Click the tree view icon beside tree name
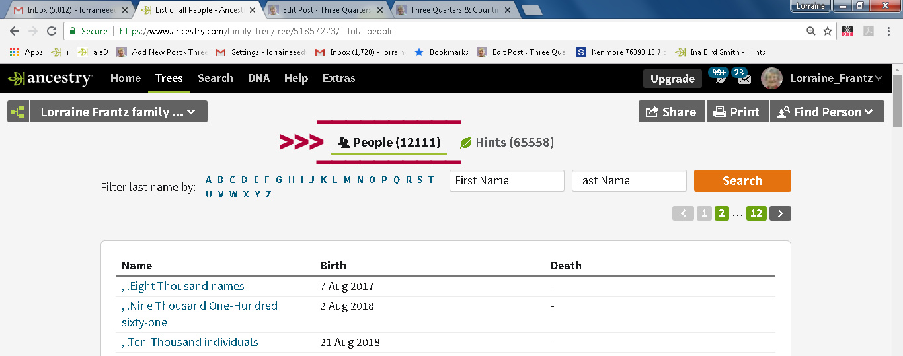Image resolution: width=903 pixels, height=356 pixels. [x=18, y=112]
